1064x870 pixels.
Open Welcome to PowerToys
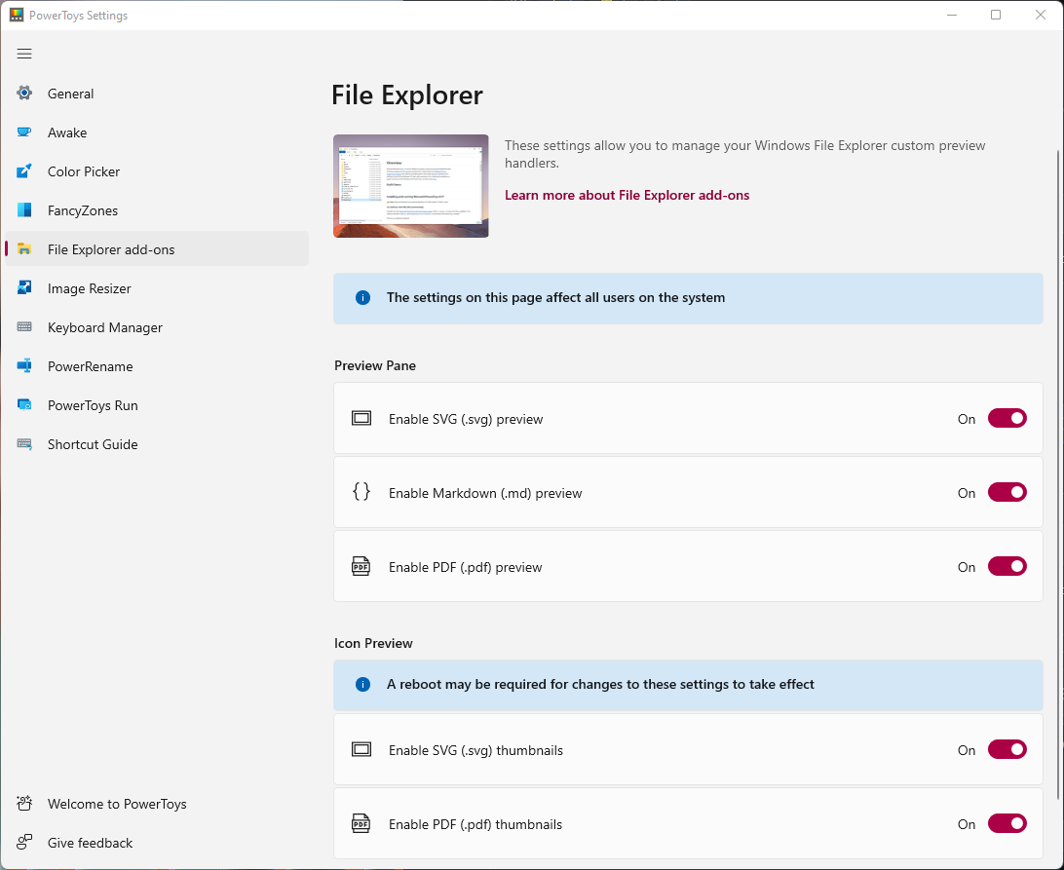tap(117, 803)
